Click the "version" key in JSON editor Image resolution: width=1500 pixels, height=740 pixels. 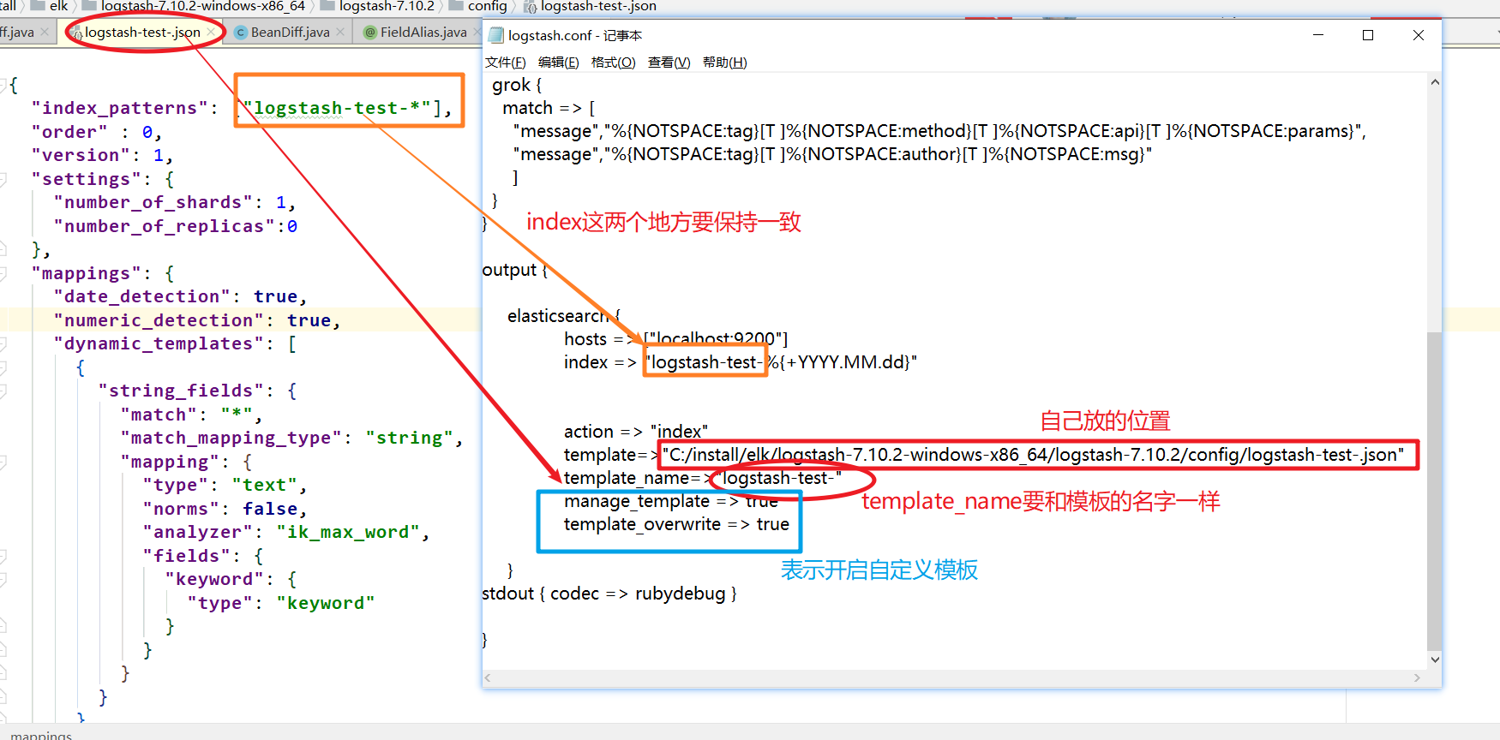click(81, 155)
